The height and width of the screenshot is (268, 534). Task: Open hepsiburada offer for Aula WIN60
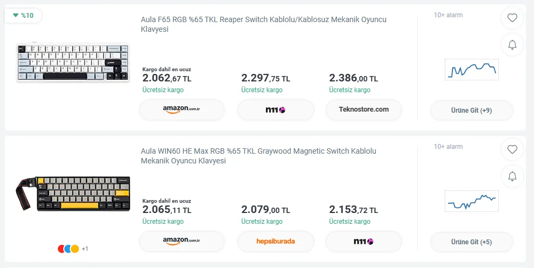(276, 241)
